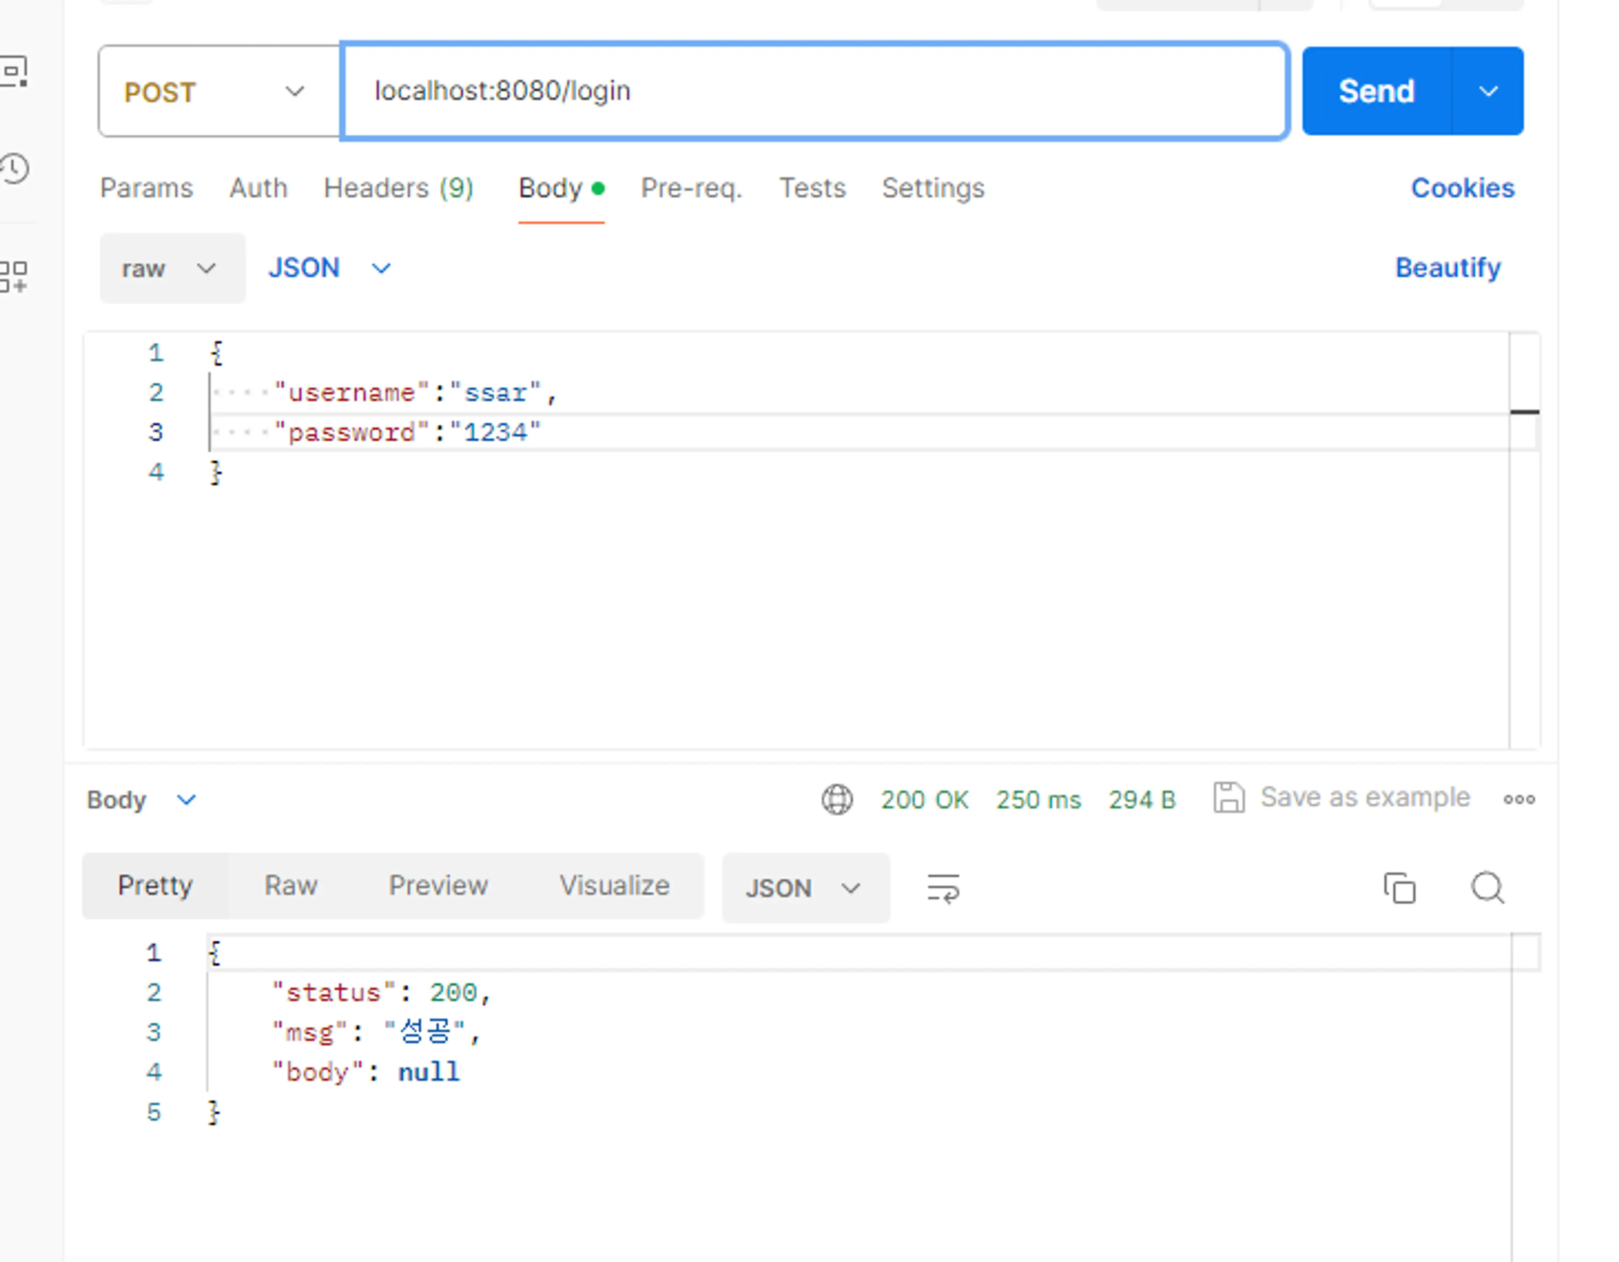Open the History sidebar icon

coord(14,169)
